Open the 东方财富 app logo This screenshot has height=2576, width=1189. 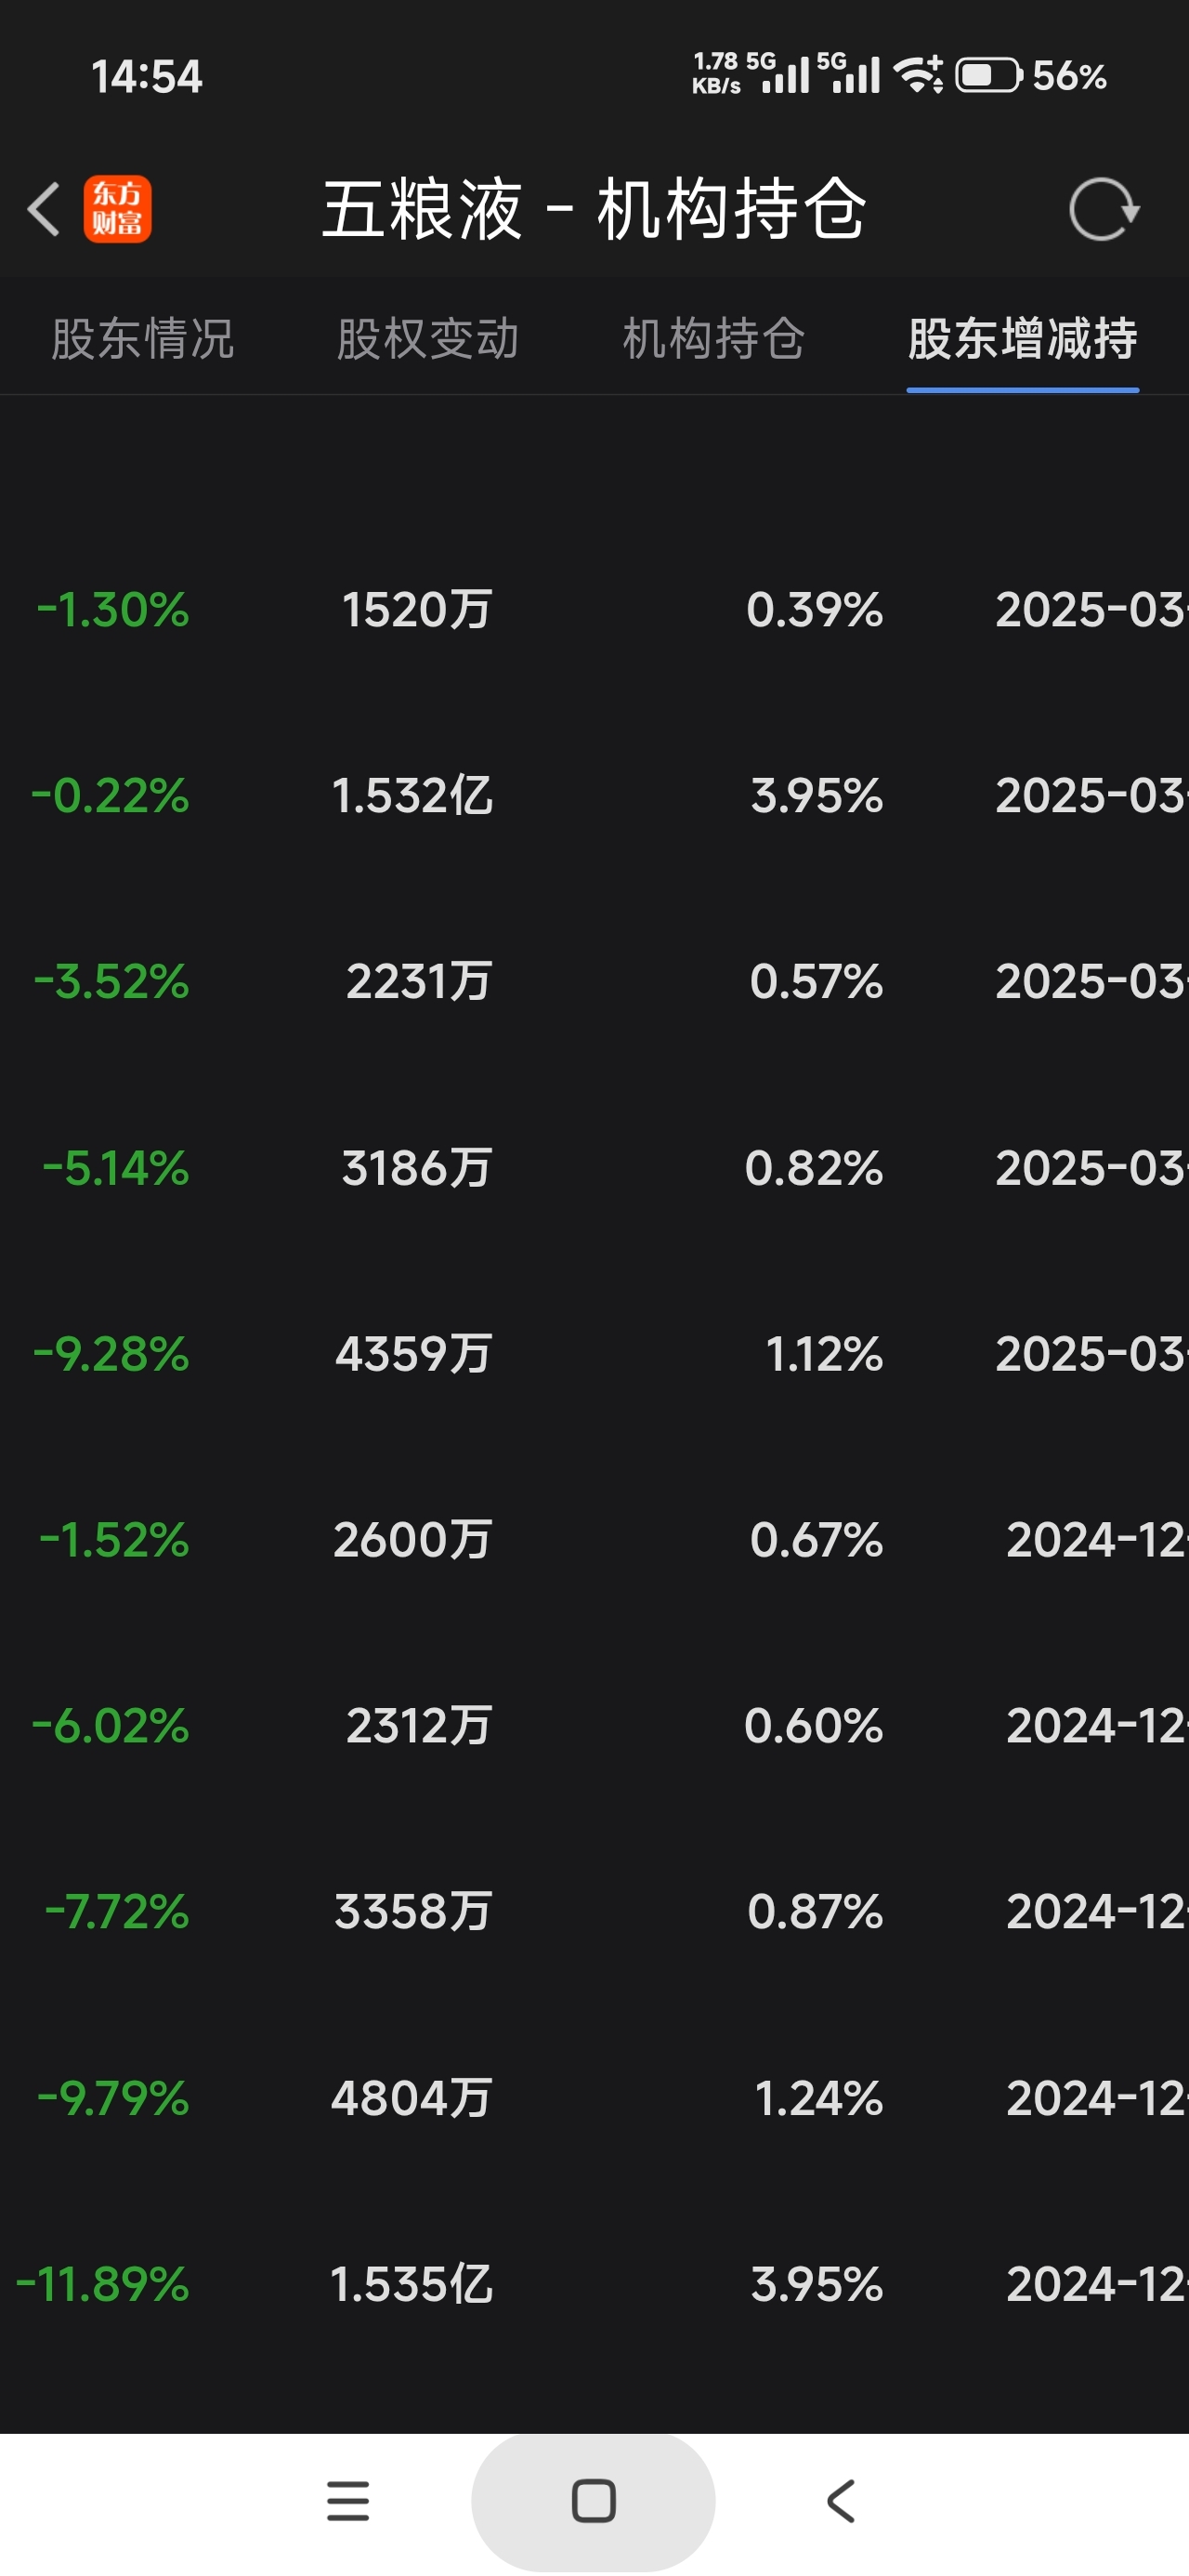tap(117, 209)
